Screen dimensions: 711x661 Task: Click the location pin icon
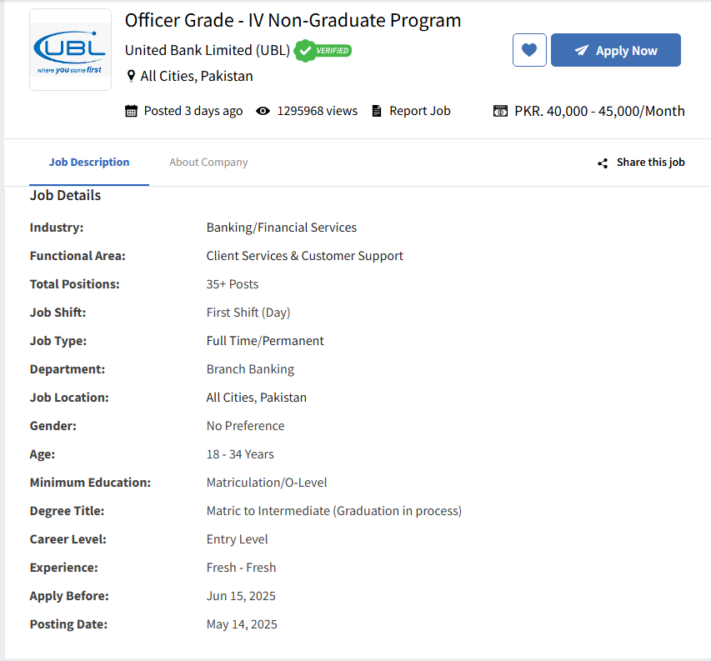point(131,76)
